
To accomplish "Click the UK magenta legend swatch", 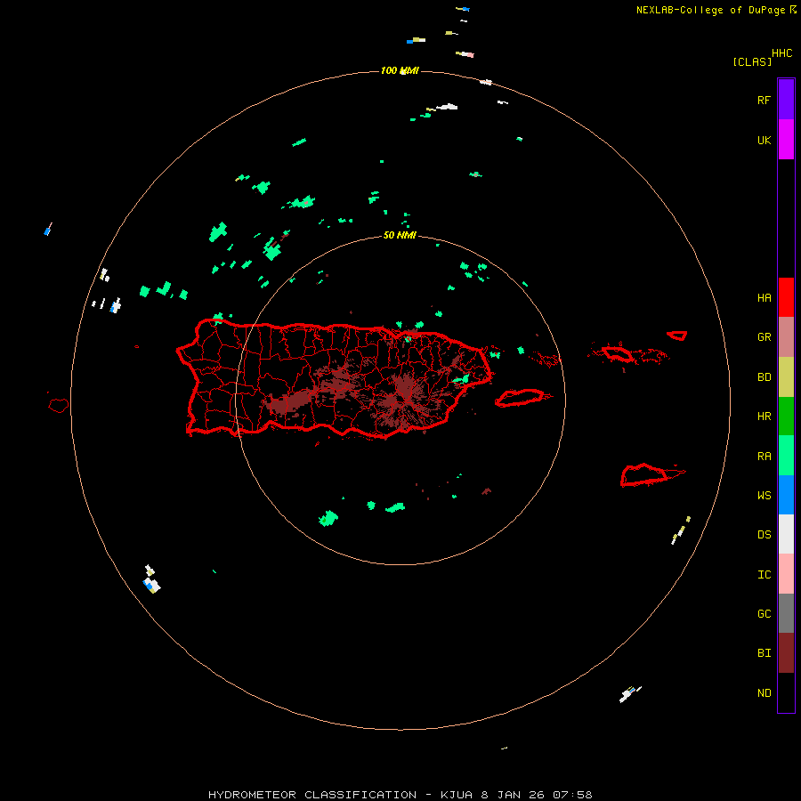I will [x=786, y=140].
